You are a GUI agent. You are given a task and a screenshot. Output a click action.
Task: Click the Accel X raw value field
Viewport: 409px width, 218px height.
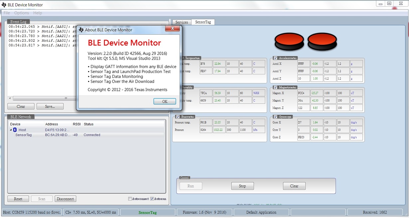click(304, 64)
